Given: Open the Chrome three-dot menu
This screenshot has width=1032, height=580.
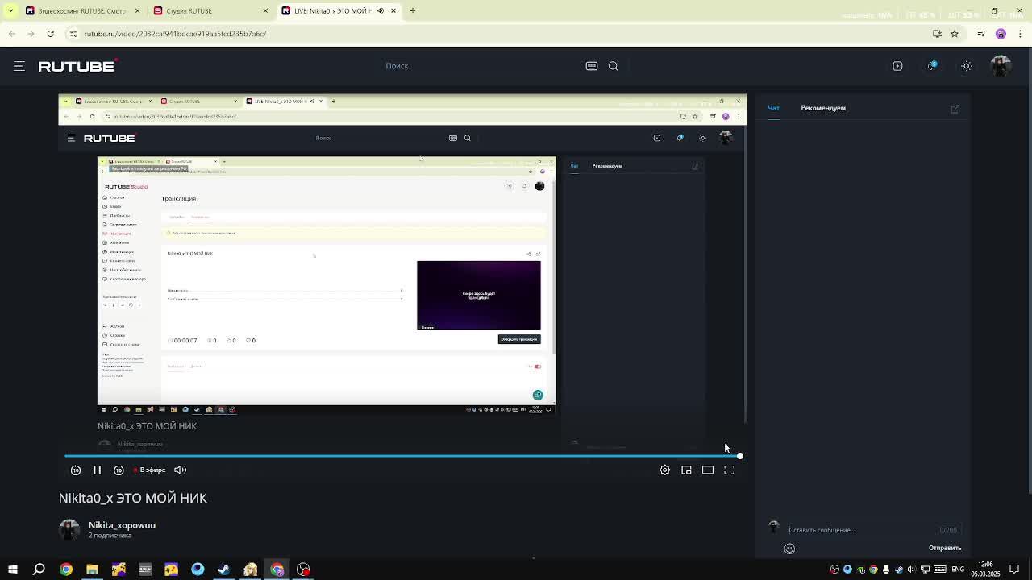Looking at the screenshot, I should [x=1020, y=34].
